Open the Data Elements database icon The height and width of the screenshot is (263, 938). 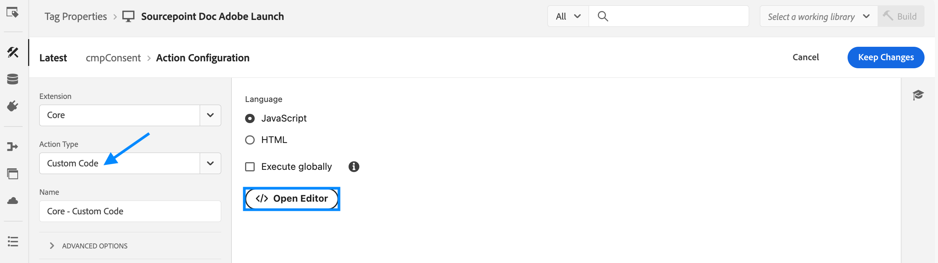(x=13, y=79)
